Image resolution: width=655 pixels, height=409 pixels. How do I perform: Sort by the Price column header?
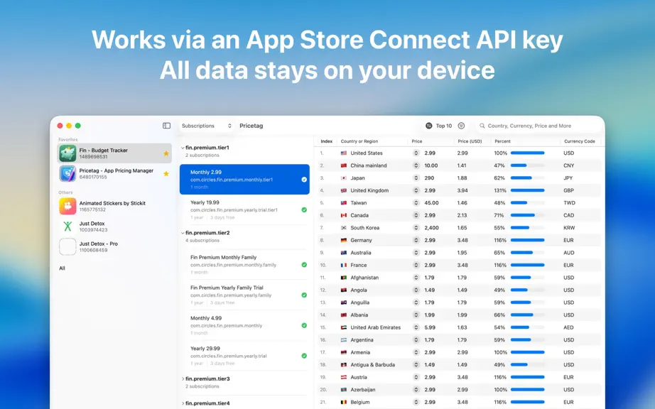pos(417,141)
